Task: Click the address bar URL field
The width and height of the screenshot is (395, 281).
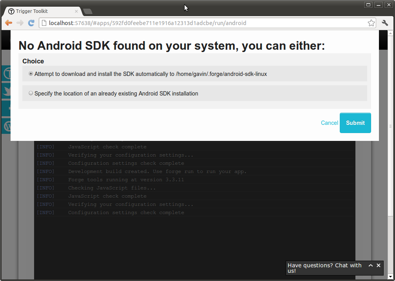Action: 207,23
